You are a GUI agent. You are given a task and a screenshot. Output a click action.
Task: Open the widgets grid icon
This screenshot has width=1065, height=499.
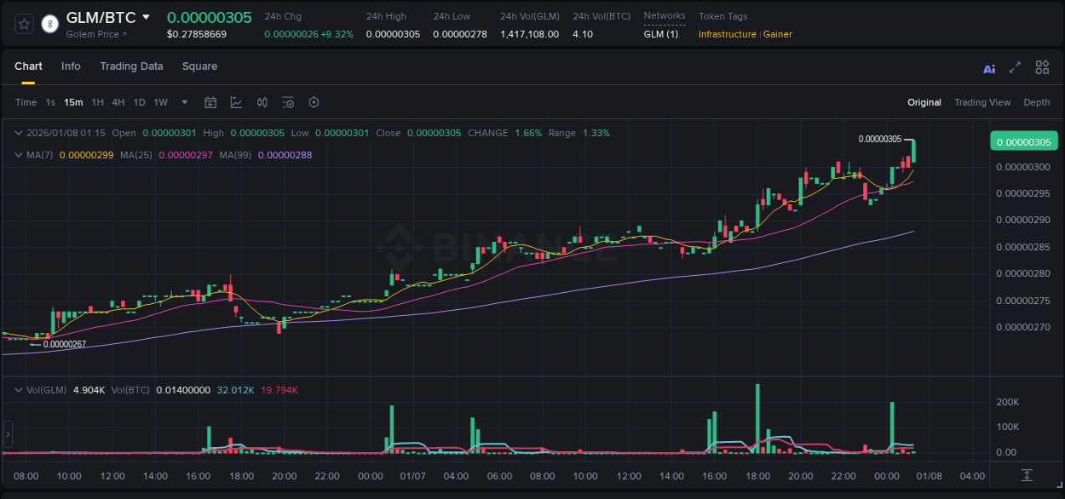click(x=1041, y=67)
